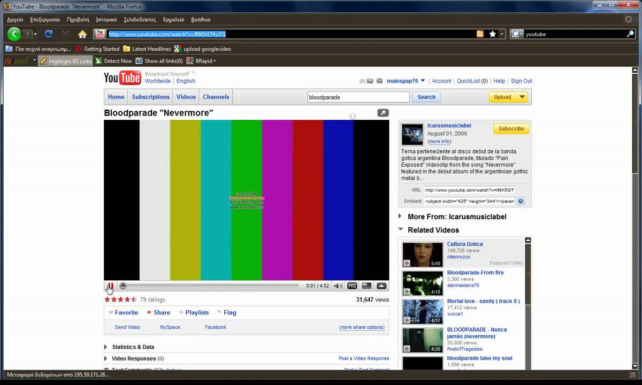
Task: Open the BRapid dropdown
Action: point(201,61)
